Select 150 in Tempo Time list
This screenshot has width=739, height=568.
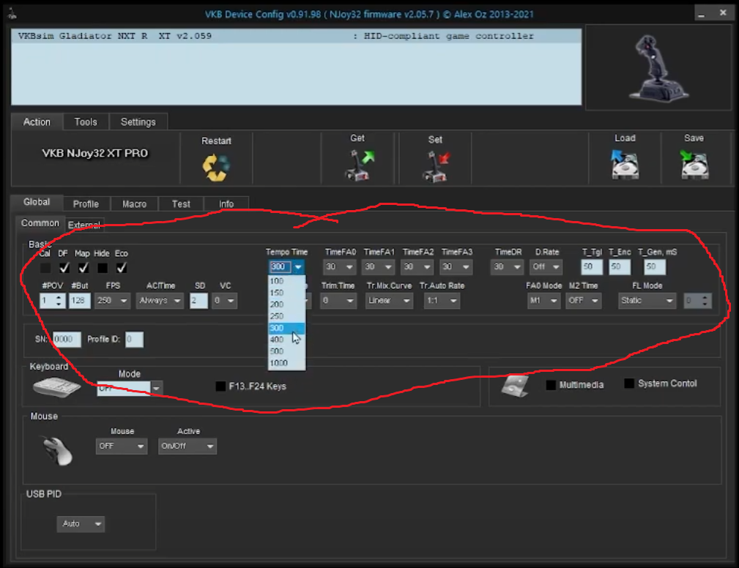286,293
